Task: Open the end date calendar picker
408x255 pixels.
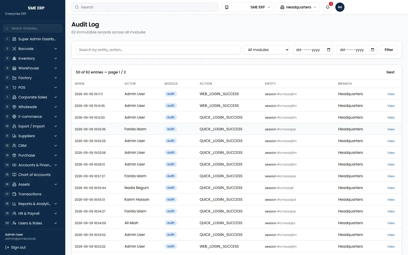Action: [x=373, y=50]
